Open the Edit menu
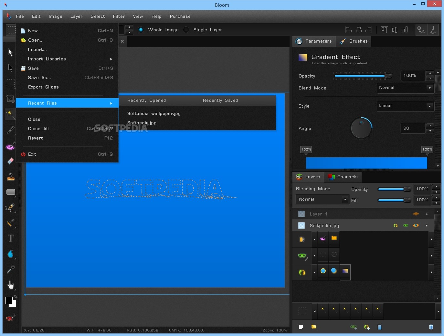 pos(36,16)
